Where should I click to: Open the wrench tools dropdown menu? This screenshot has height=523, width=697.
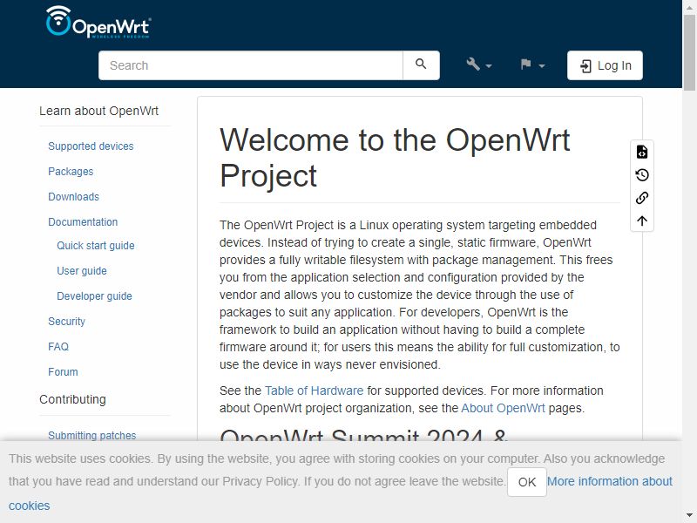[478, 65]
